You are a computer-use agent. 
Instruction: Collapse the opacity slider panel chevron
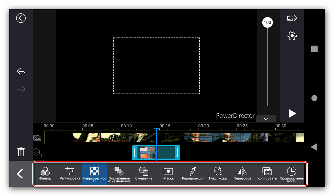[266, 119]
